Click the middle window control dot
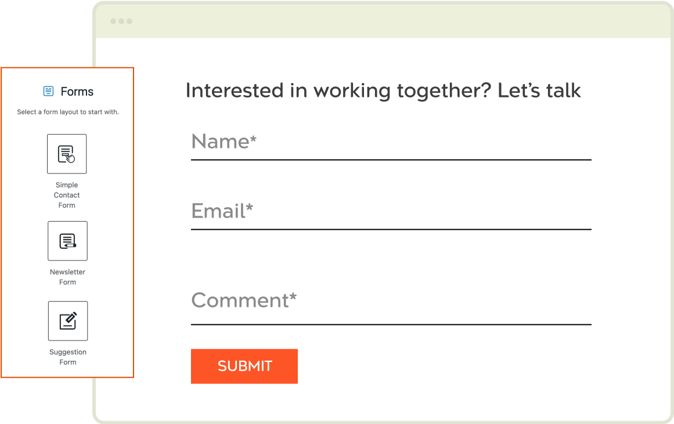Screen dimensions: 674x424 point(121,21)
